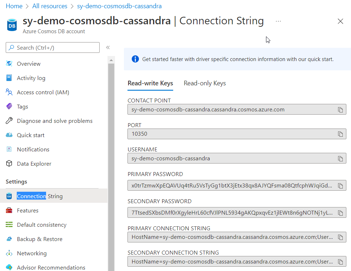
Task: Click the sidebar scroll up arrow
Action: 111,60
